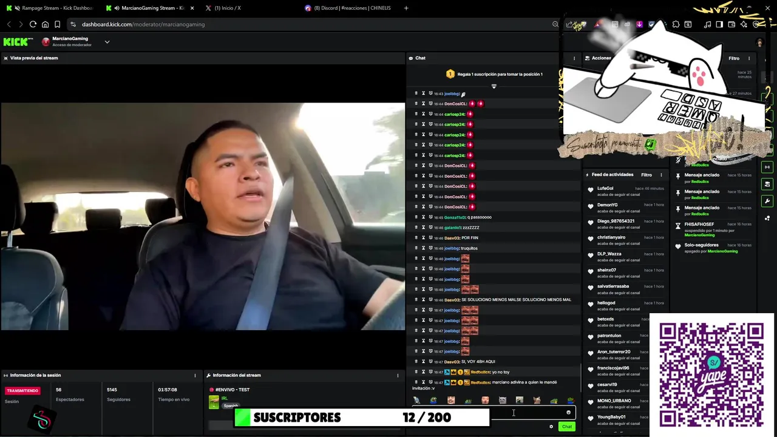Click MarcianoGaming link under Solo-seguidores
The height and width of the screenshot is (437, 777).
tap(722, 251)
